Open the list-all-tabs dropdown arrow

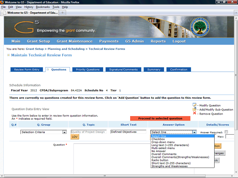[x=236, y=13]
